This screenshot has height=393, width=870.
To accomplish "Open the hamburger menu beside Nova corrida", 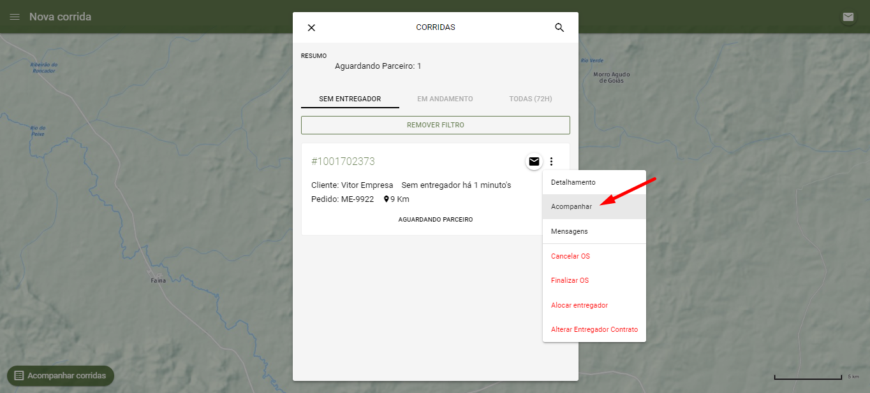I will [x=15, y=17].
